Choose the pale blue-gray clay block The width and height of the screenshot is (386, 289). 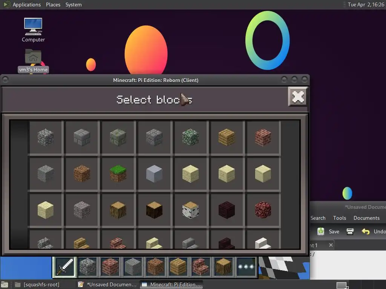pos(154,174)
